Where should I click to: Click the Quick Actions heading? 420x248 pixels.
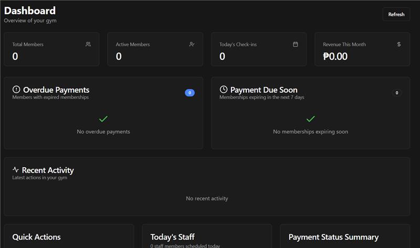click(x=36, y=237)
